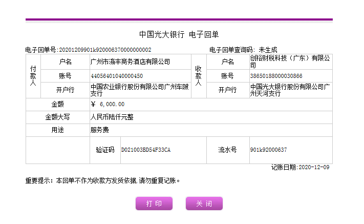Viewport: 364px width, 224px height.
Task: Select the e-receipt number 20201209901k920006370000000002
Action: coord(105,50)
